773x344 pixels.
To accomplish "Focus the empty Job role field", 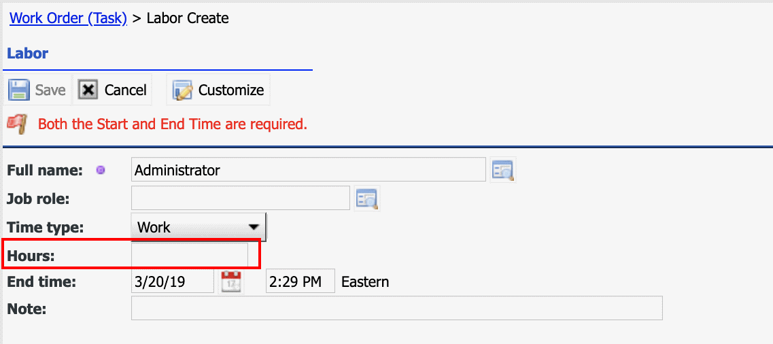I will (241, 198).
